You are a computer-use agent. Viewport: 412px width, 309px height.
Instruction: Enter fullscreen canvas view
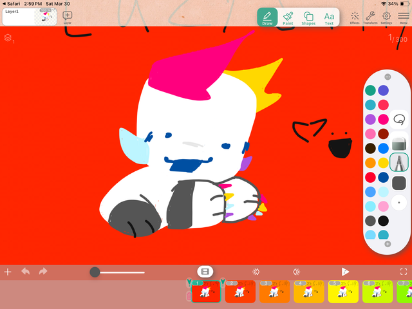(404, 272)
